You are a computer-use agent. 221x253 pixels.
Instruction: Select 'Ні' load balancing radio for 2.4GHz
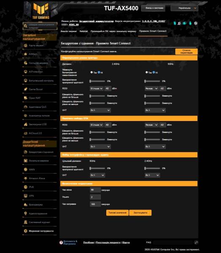[99, 72]
